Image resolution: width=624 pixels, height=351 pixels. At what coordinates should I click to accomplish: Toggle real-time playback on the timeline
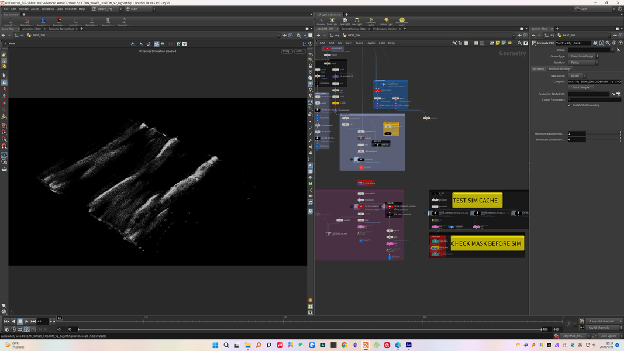[x=26, y=329]
